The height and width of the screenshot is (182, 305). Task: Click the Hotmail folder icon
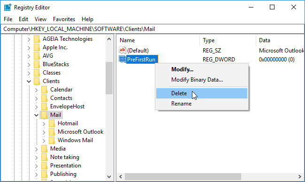(52, 123)
